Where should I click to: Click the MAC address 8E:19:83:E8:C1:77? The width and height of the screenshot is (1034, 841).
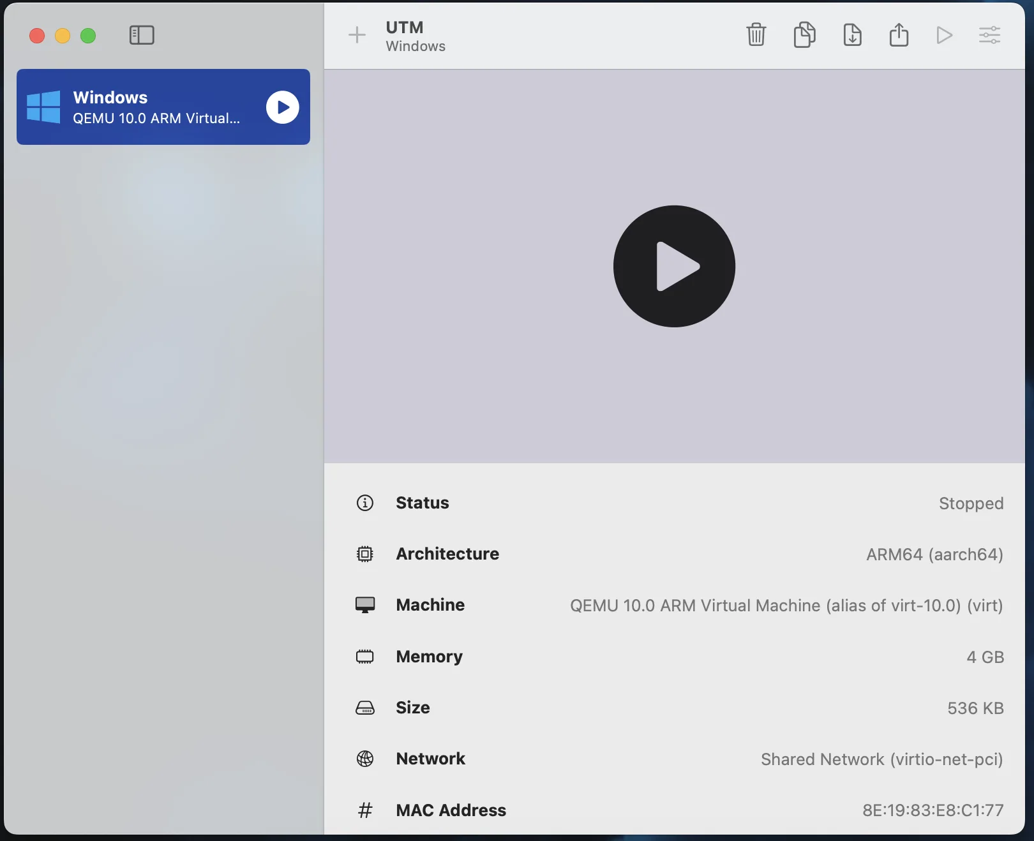click(933, 810)
